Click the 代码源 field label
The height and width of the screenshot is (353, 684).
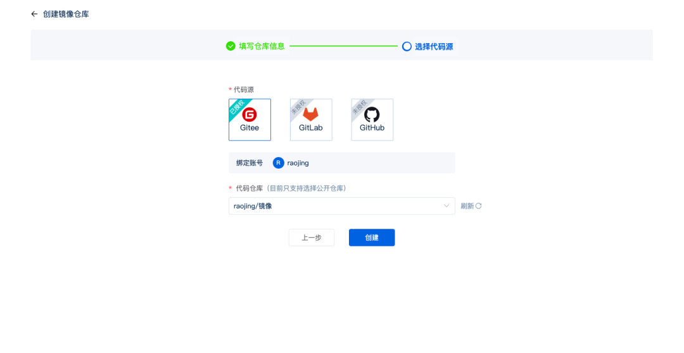(244, 89)
